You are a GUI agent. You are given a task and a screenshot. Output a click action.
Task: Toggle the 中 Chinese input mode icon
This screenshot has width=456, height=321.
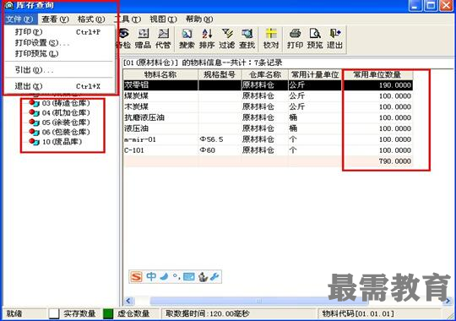(x=151, y=276)
